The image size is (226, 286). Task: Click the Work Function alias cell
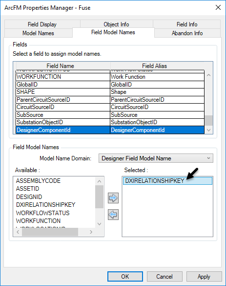click(157, 77)
